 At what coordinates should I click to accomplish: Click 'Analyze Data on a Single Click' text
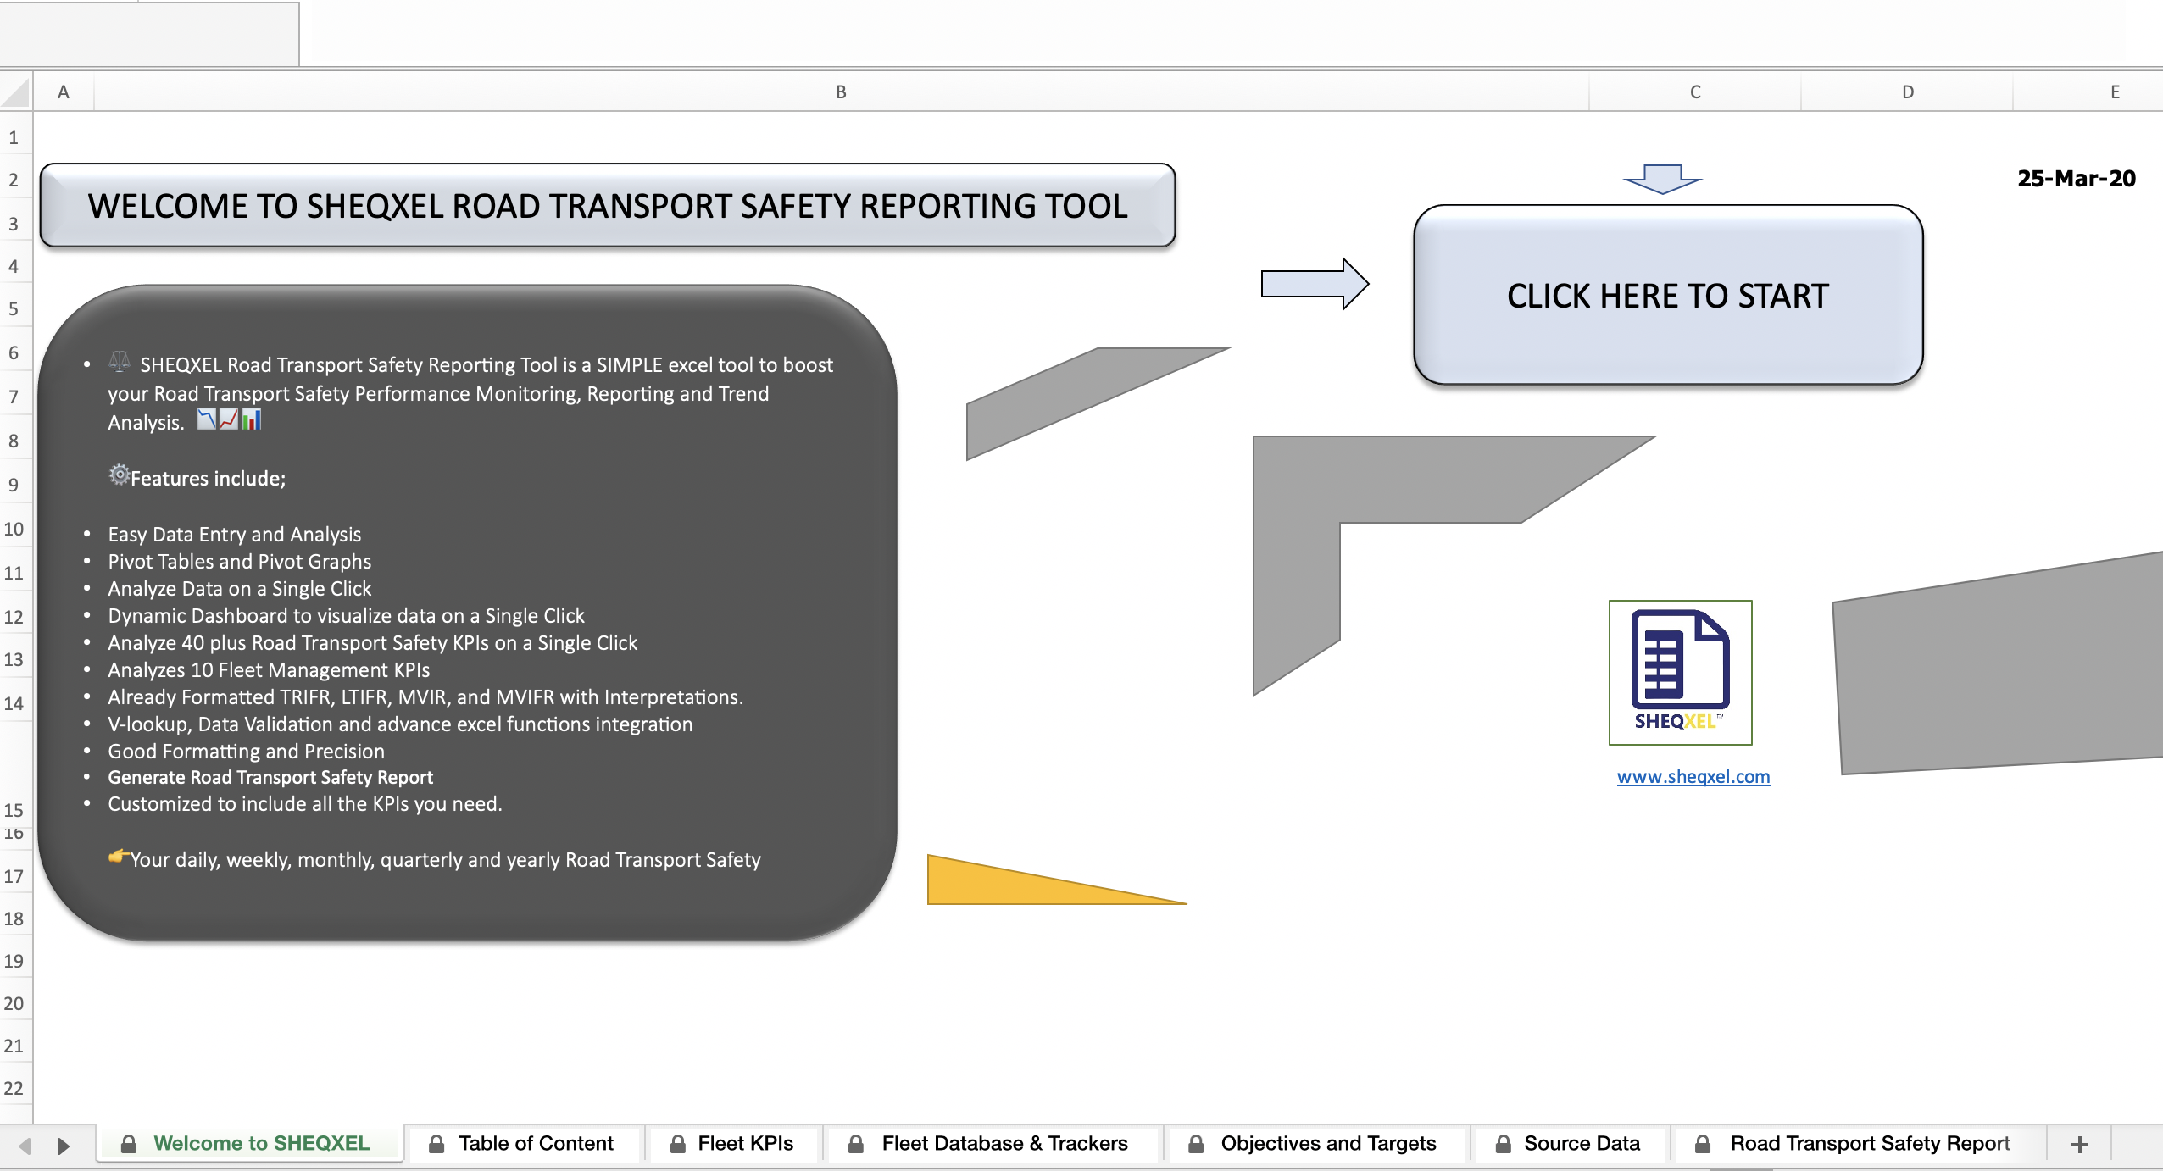(x=240, y=588)
